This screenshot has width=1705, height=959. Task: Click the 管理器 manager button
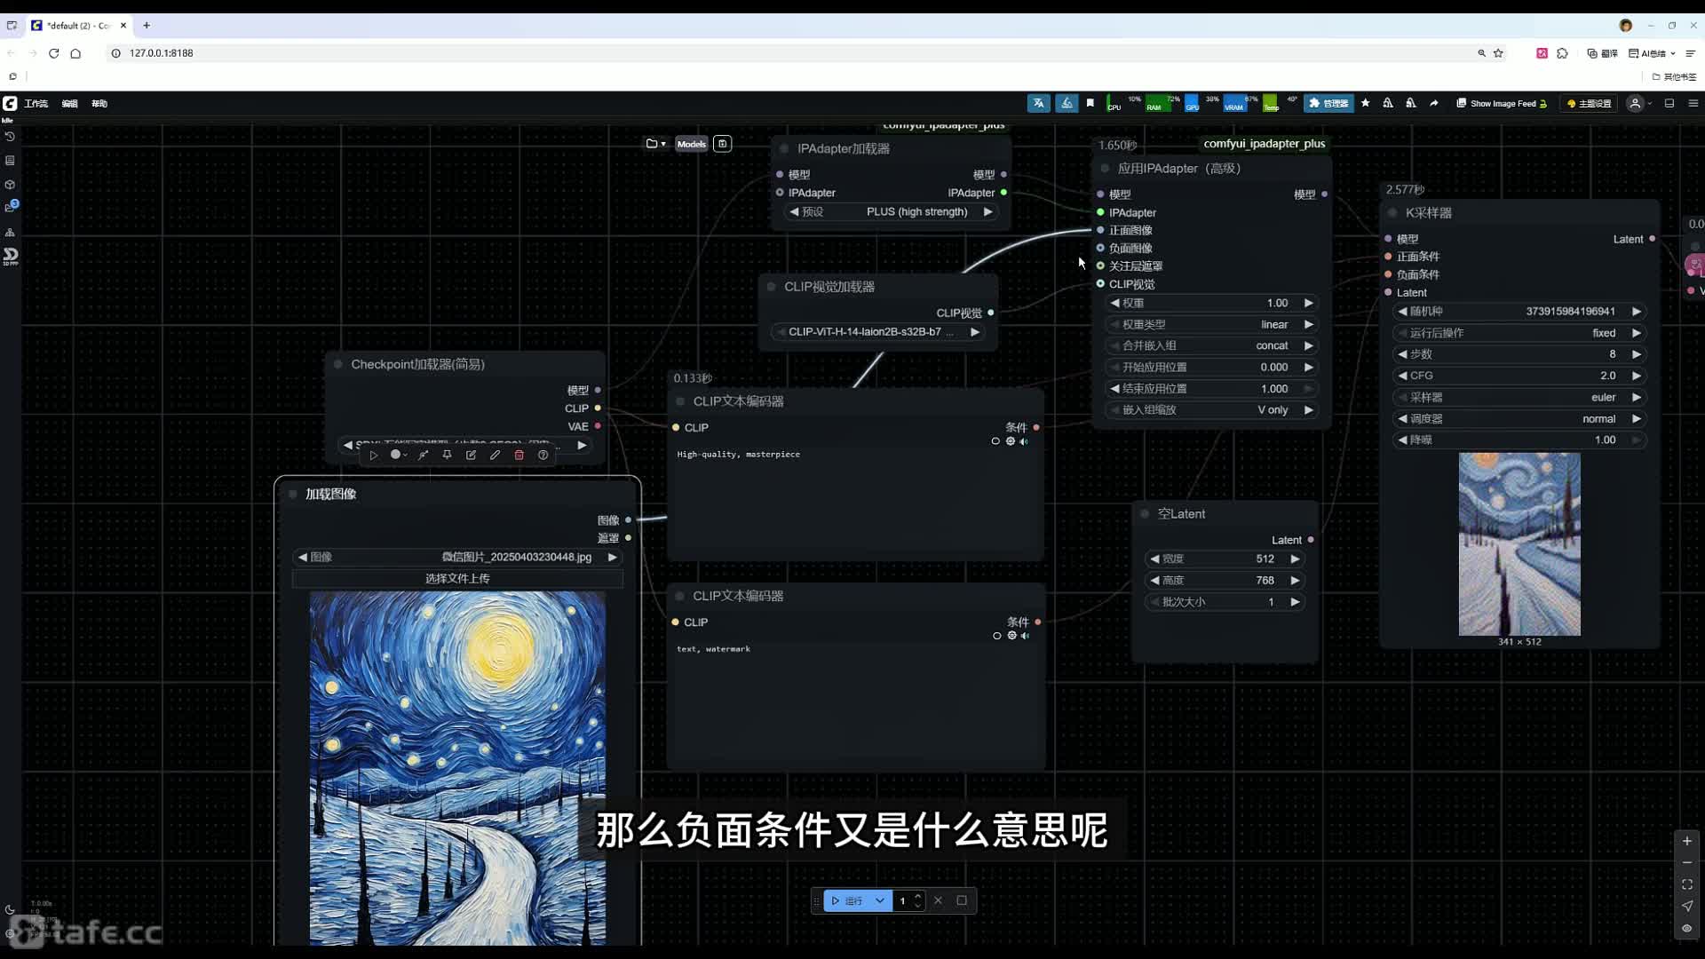pyautogui.click(x=1328, y=103)
